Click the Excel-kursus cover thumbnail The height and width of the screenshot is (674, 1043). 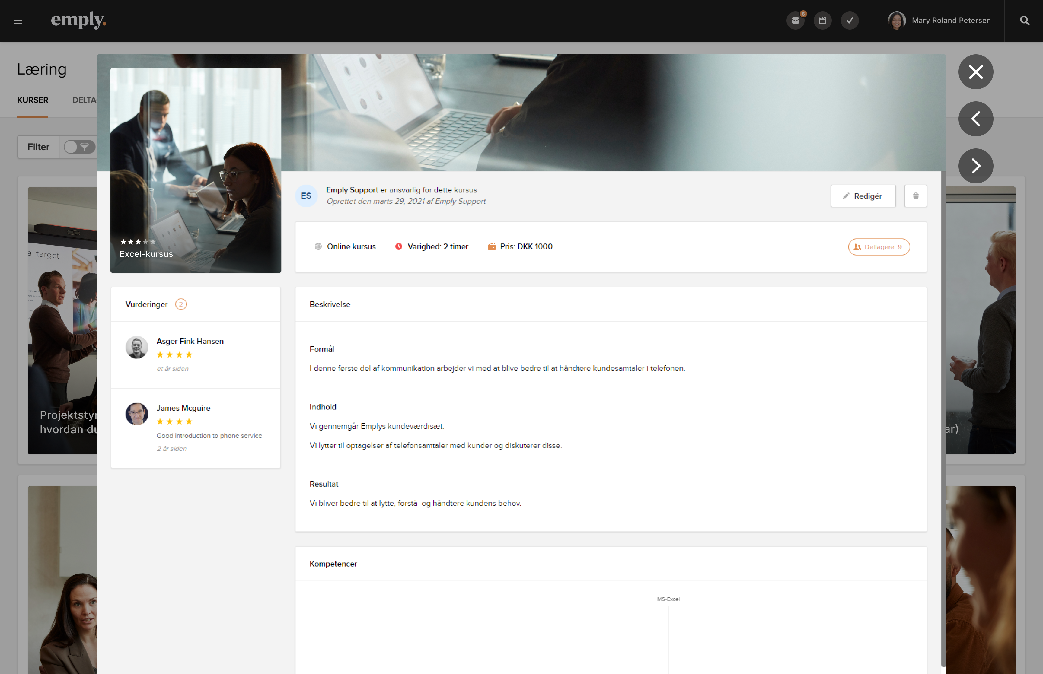pyautogui.click(x=196, y=170)
